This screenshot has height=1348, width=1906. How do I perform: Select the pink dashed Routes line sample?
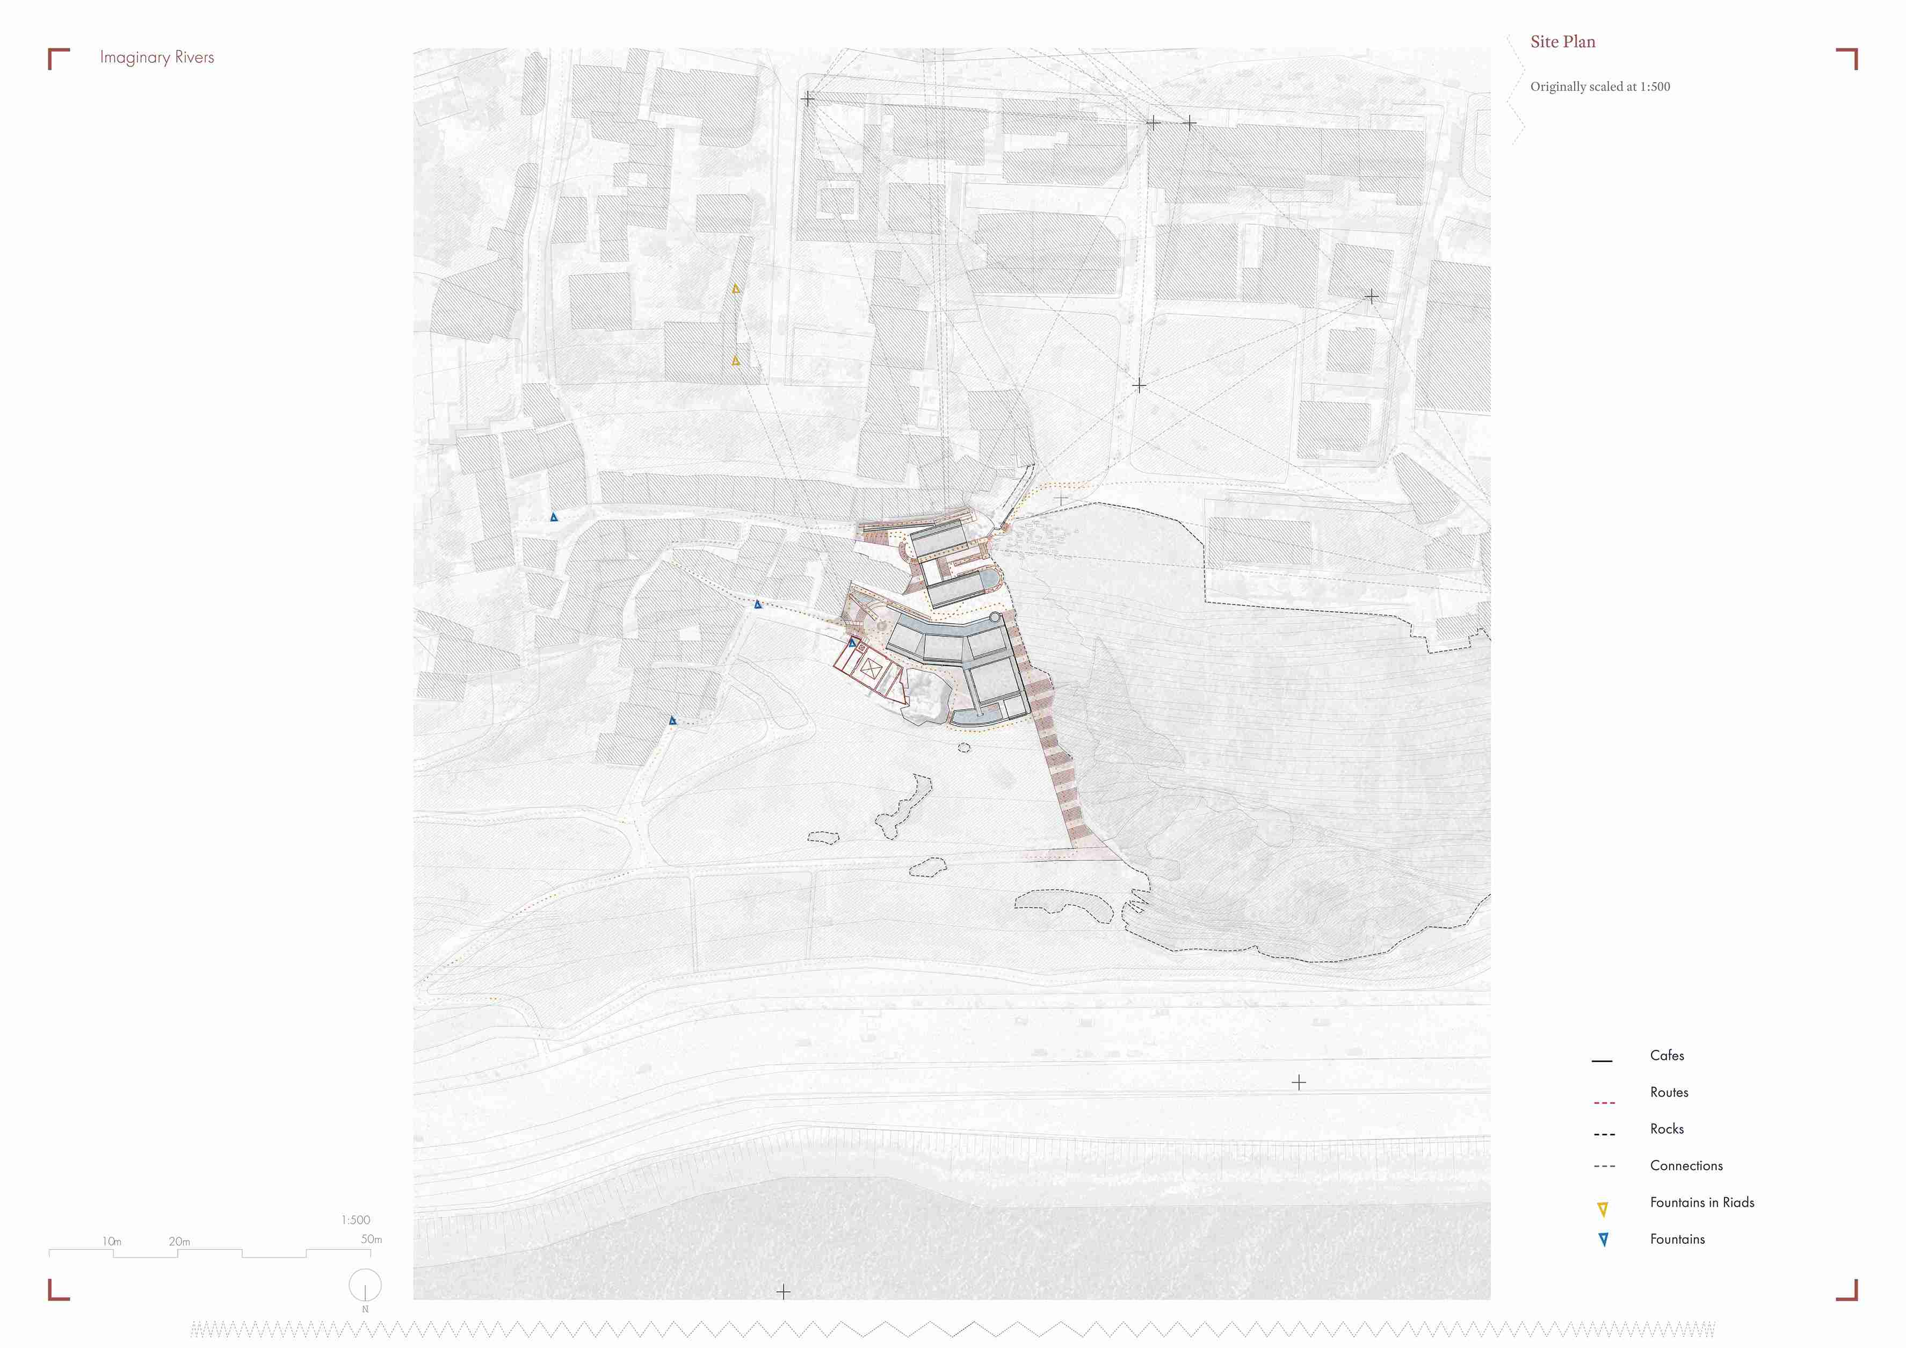[x=1605, y=1103]
